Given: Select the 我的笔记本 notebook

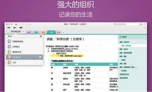Looking at the screenshot, I should [25, 52].
